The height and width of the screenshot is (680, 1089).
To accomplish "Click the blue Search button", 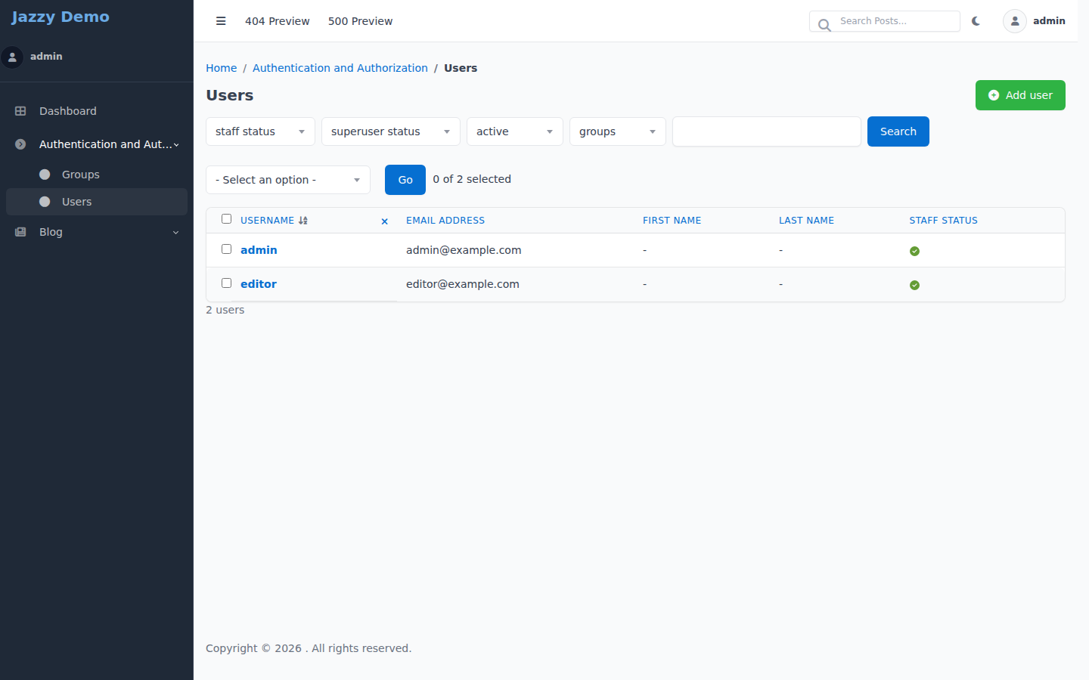I will pos(898,131).
